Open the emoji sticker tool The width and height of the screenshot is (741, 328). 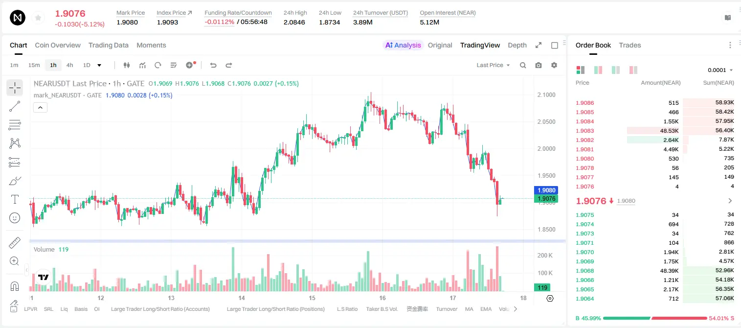tap(15, 218)
